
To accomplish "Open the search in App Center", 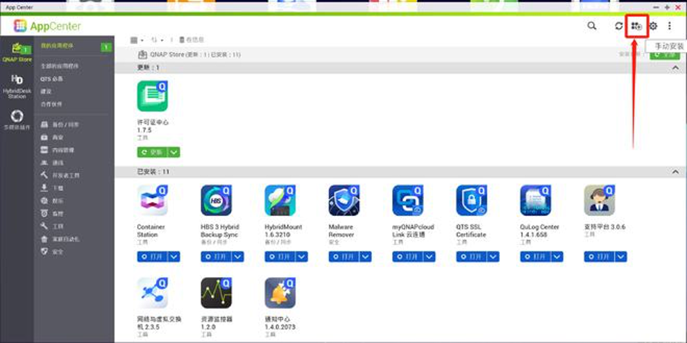I will (591, 26).
